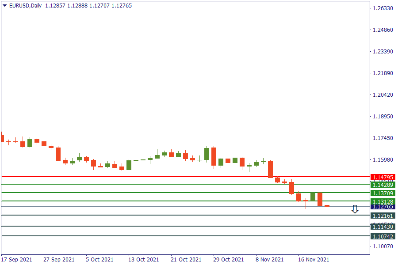Click the 29 Oct 2021 date label
398x265 pixels.
(229, 260)
